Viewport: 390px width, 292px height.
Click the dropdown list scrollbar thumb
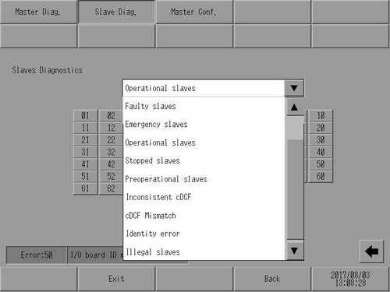(x=295, y=128)
